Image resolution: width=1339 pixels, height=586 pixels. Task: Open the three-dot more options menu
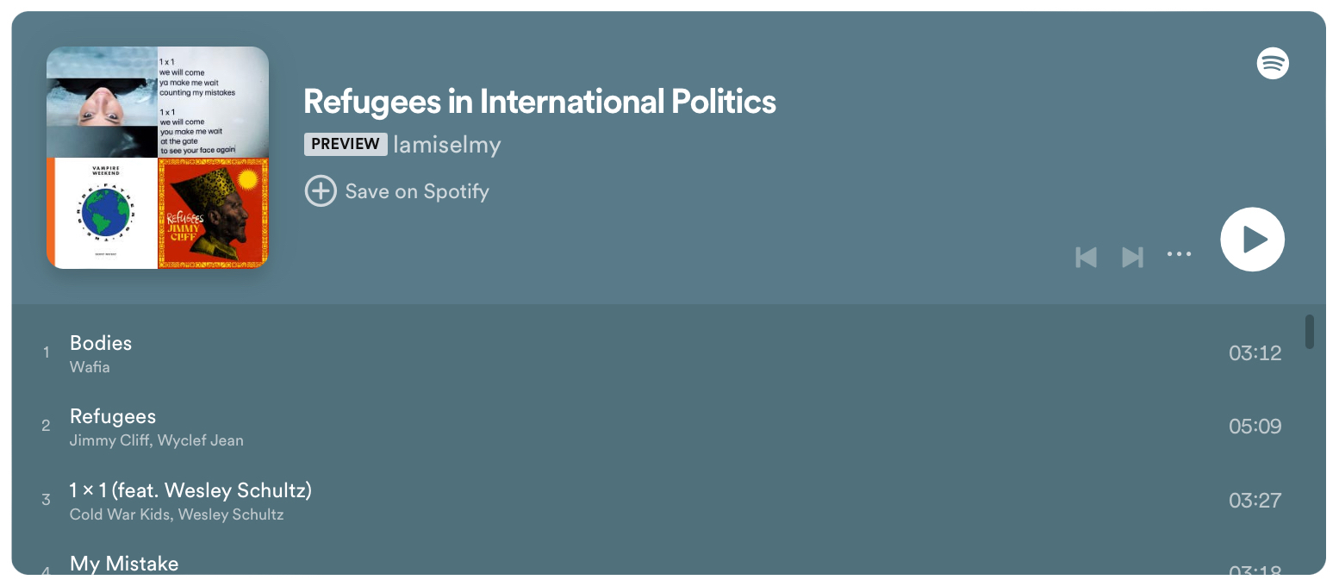tap(1179, 254)
